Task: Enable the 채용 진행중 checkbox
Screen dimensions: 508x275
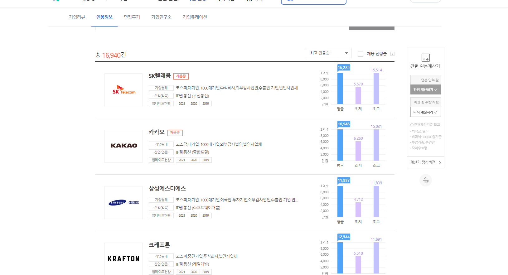Action: [x=360, y=54]
